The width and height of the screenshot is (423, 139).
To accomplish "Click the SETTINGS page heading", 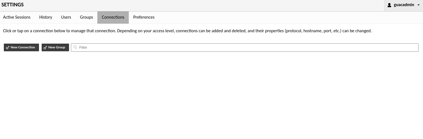I will point(13,5).
